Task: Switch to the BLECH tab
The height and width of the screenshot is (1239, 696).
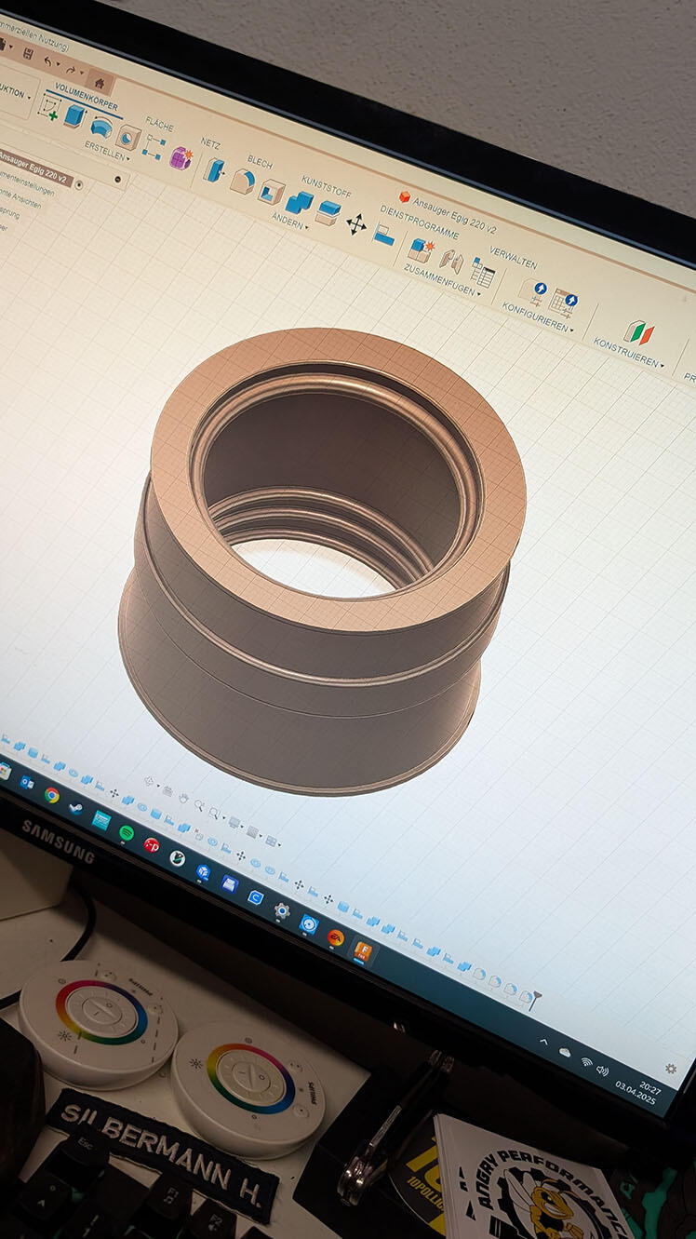Action: point(260,162)
